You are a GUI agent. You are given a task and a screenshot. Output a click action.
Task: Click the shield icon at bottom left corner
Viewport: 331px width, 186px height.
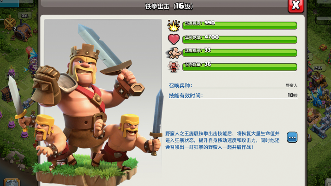[x=12, y=182]
